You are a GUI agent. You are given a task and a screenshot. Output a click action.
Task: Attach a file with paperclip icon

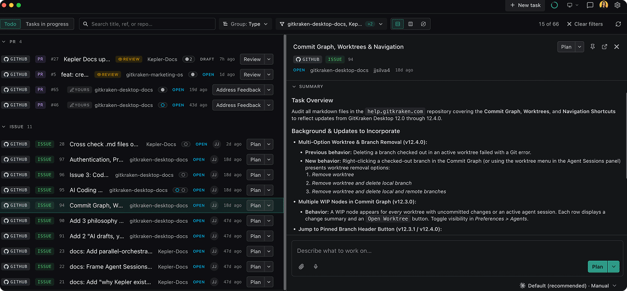[x=301, y=266]
